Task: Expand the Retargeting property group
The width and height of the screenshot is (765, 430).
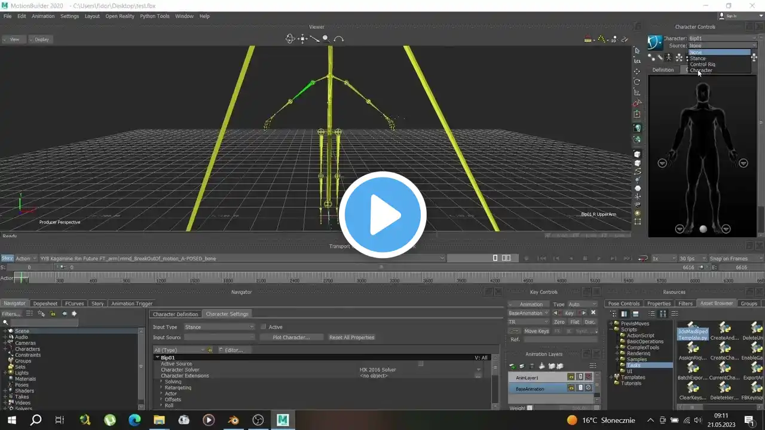Action: coord(161,388)
